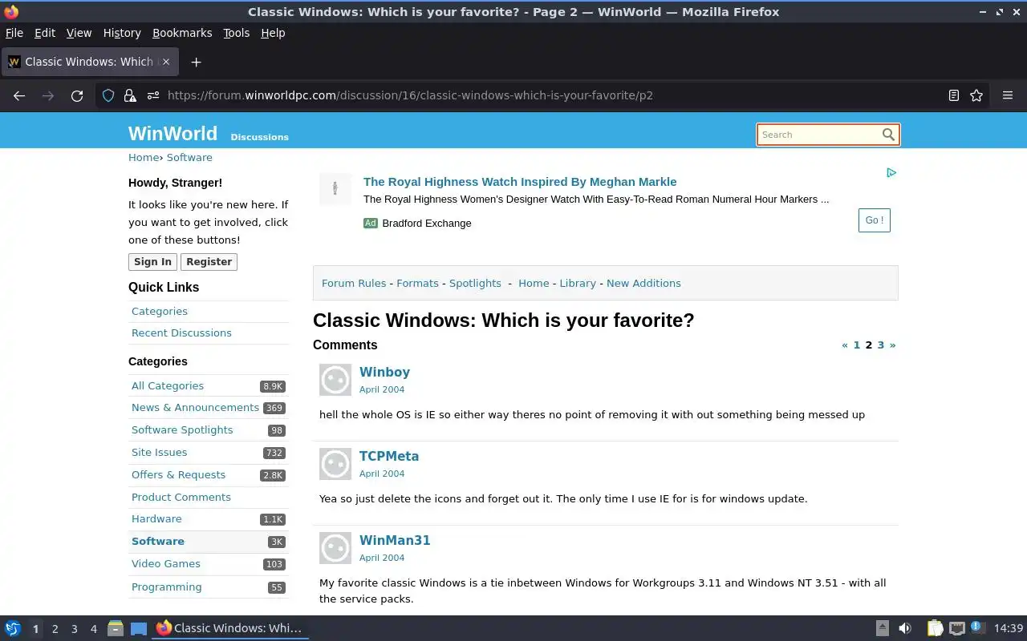The image size is (1027, 641).
Task: Open the Offers & Requests category
Action: 178,475
